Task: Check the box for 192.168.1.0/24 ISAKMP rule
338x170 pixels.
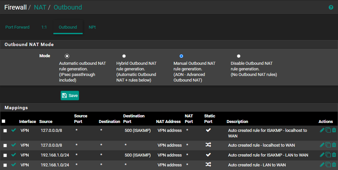Action: coord(5,155)
